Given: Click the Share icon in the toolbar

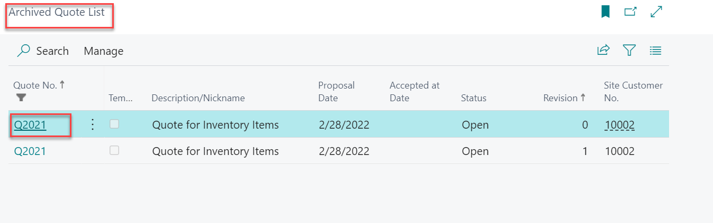Looking at the screenshot, I should click(603, 51).
